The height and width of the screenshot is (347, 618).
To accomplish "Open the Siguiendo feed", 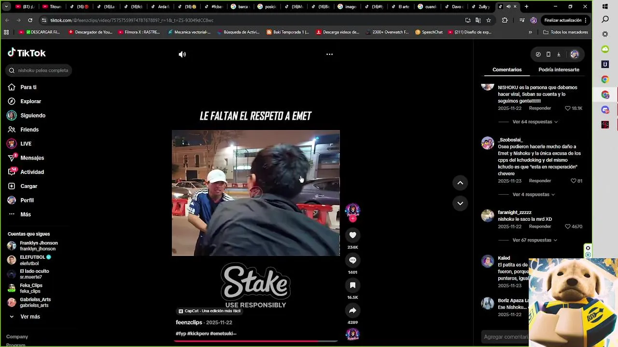I will (32, 116).
